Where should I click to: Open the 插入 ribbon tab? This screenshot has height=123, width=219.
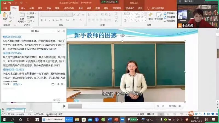[x=23, y=8]
